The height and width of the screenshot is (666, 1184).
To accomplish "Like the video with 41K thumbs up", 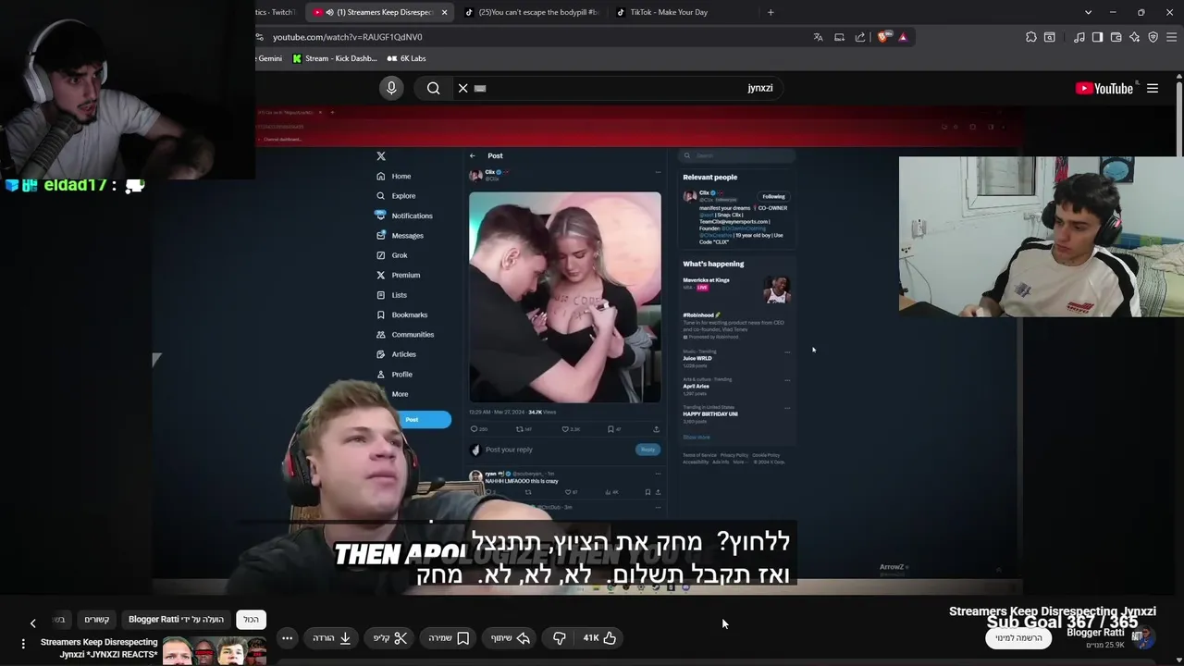I will [x=599, y=637].
